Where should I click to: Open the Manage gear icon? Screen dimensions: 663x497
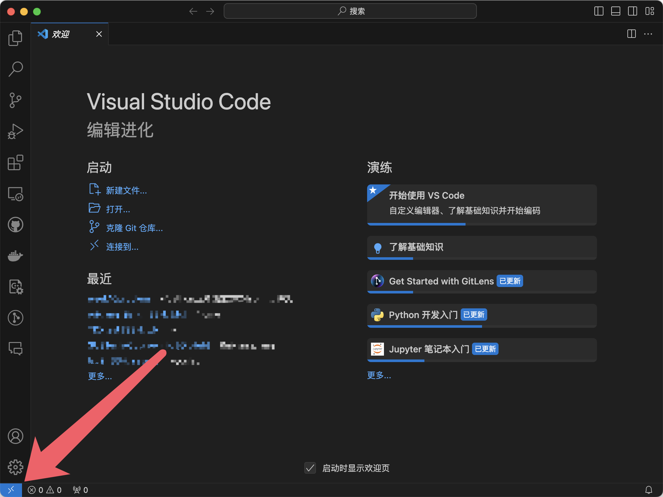[15, 467]
